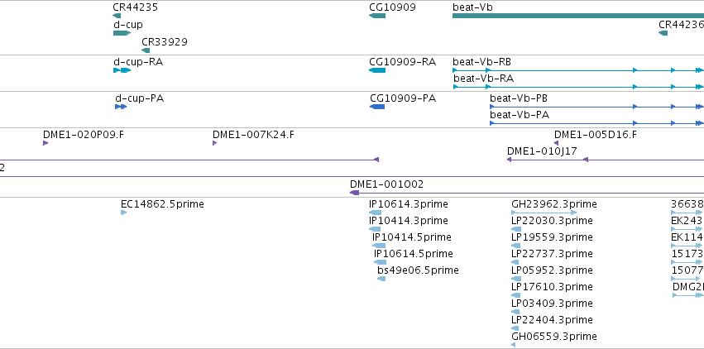Select the DME1-007K24.F marker arrow
This screenshot has height=349, width=704.
214,143
